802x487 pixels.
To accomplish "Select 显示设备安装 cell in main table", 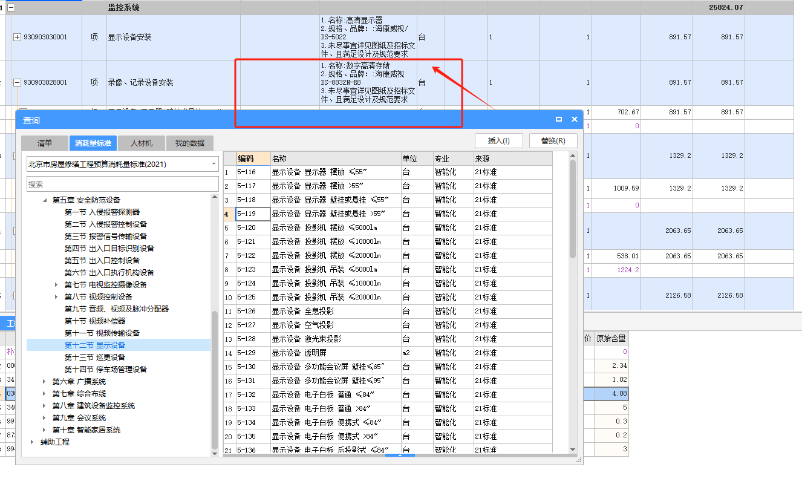I will click(173, 38).
